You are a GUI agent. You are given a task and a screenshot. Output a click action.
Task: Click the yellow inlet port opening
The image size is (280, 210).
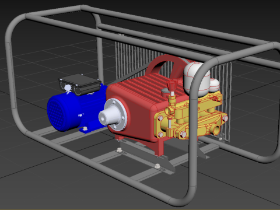click(x=216, y=130)
